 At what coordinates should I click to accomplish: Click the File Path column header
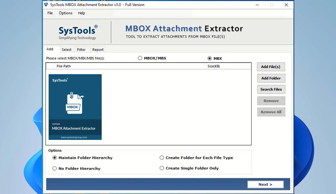coord(130,66)
